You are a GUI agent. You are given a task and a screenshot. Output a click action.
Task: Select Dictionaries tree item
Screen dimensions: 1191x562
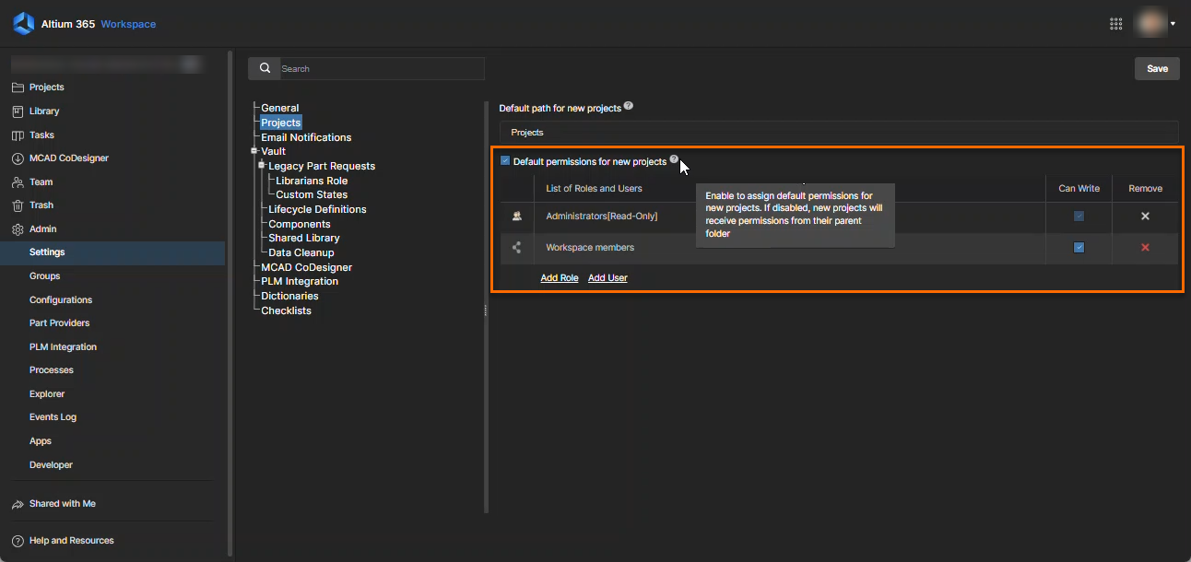(x=289, y=296)
